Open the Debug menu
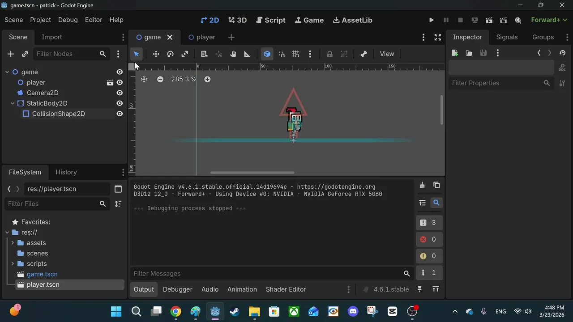The height and width of the screenshot is (322, 573). coord(68,20)
